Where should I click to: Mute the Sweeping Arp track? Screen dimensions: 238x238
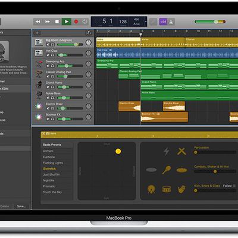click(48, 66)
